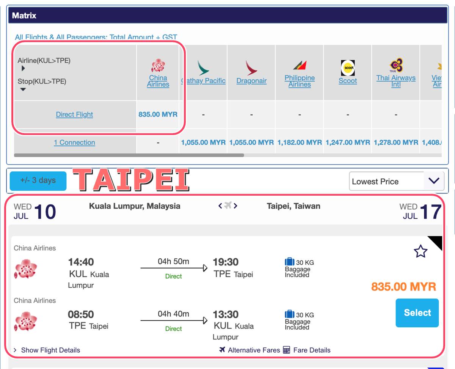Click the WED JUL 17 return date

pyautogui.click(x=420, y=212)
